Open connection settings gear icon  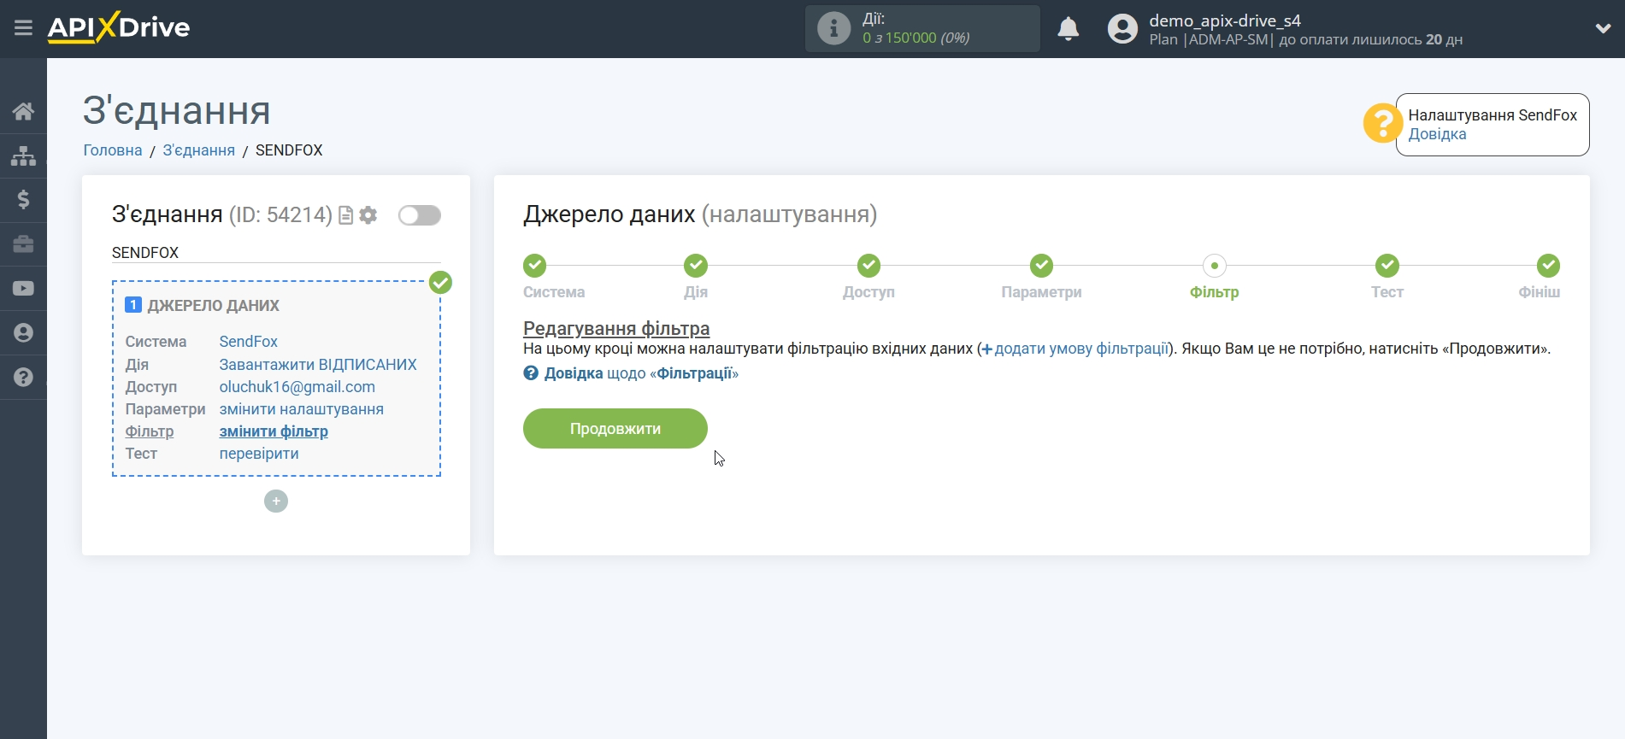click(368, 215)
